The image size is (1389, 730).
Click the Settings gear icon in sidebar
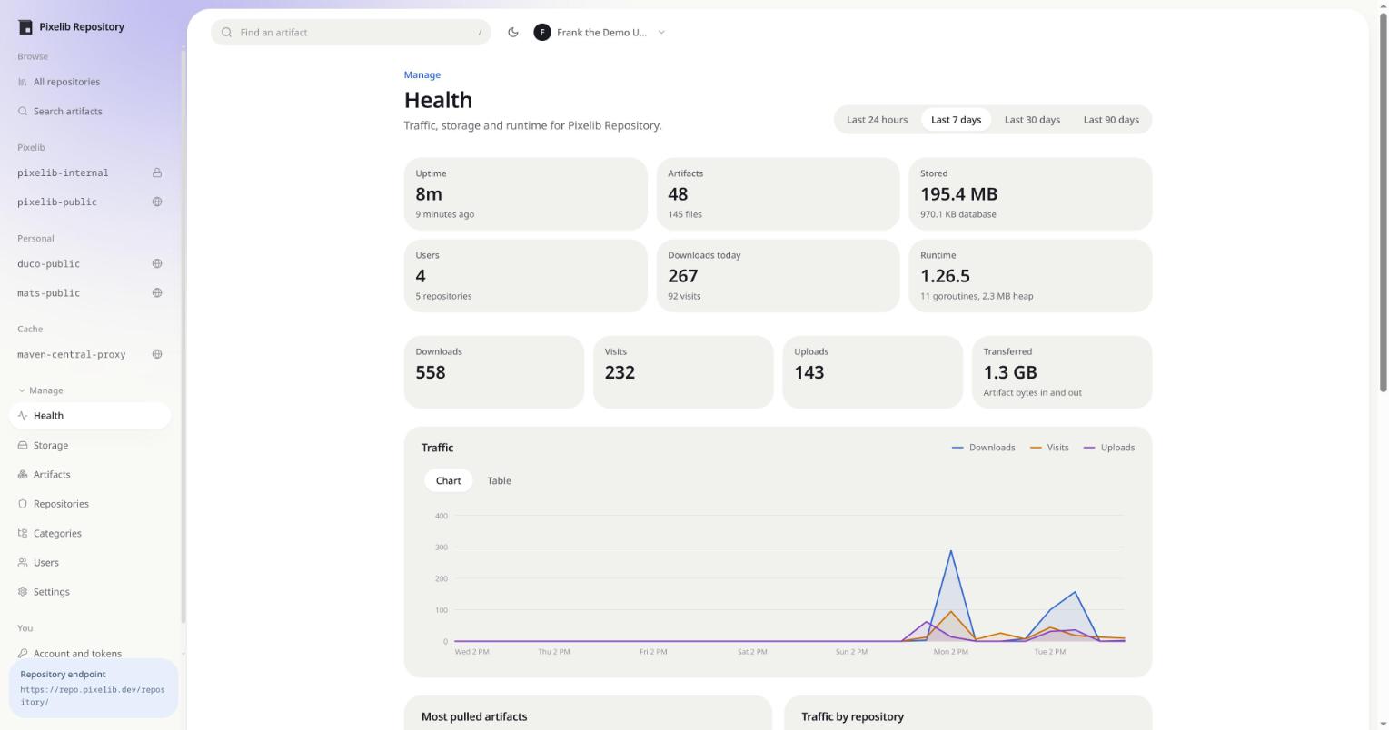coord(23,592)
